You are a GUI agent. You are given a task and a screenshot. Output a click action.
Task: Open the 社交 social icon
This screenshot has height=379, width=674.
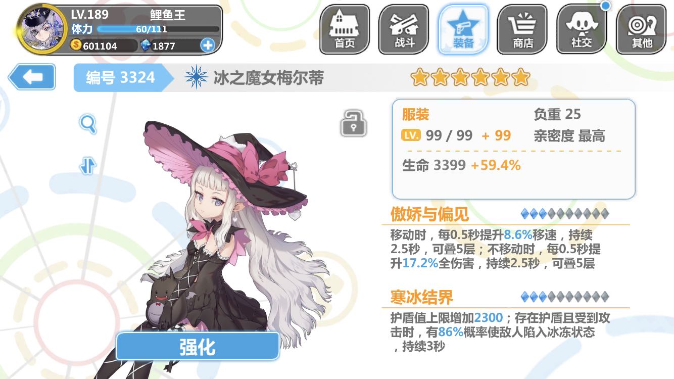(x=582, y=30)
